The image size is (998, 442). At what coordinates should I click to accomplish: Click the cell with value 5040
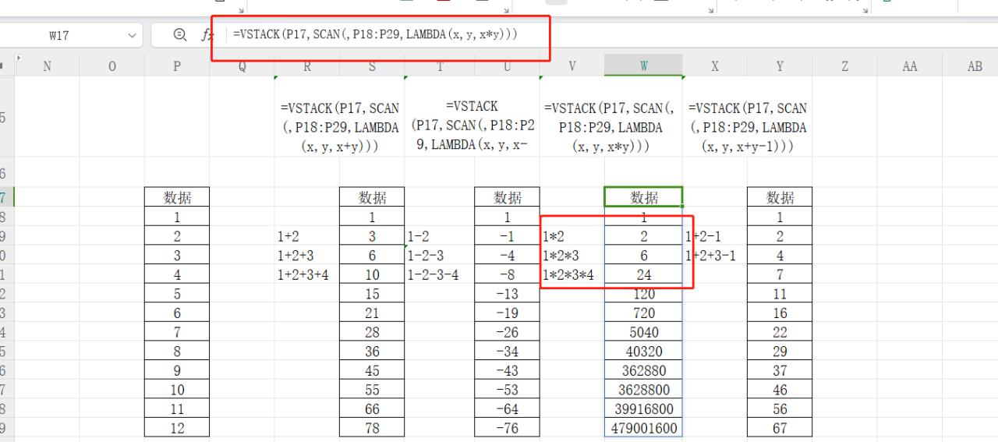(x=644, y=332)
